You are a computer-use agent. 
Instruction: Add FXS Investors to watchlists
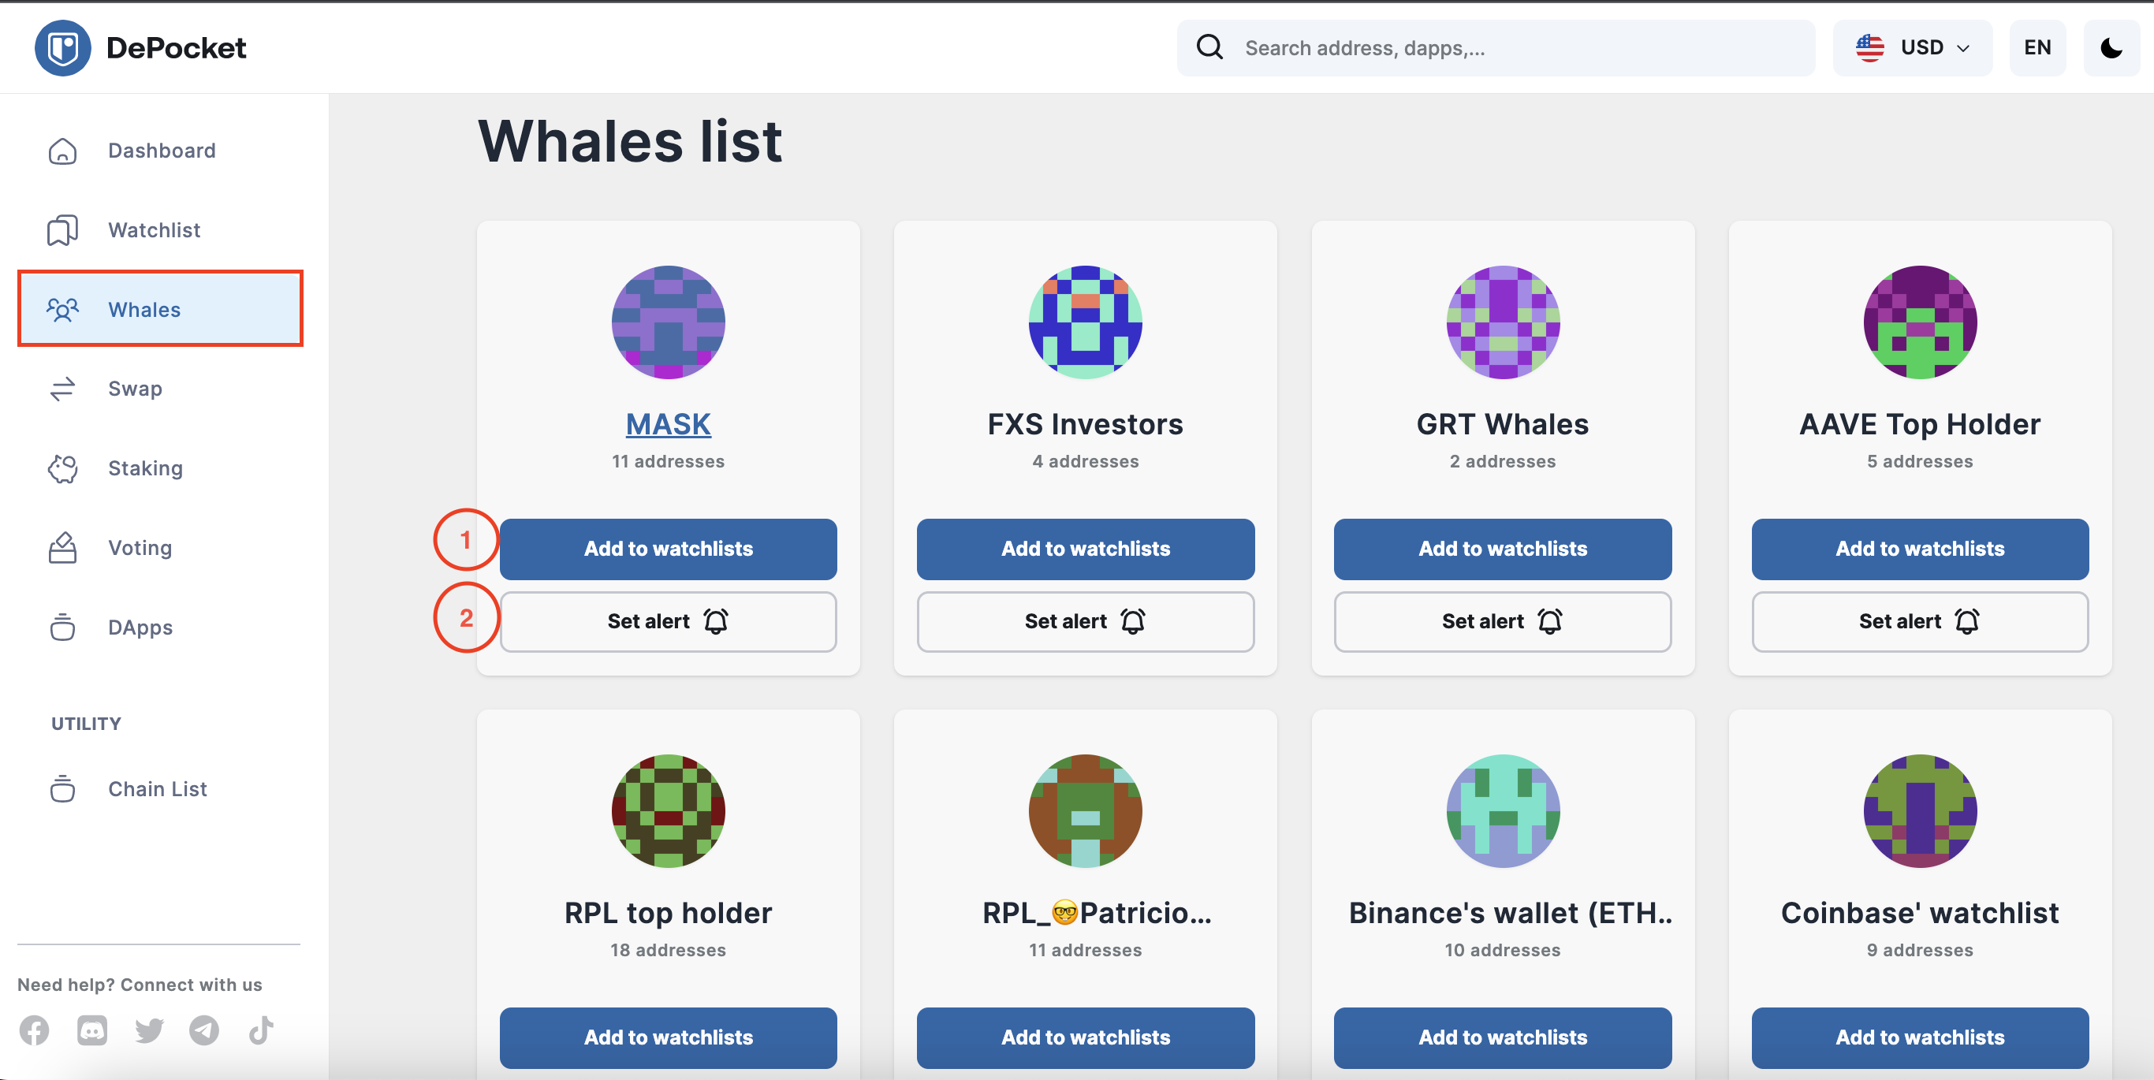[x=1086, y=549]
